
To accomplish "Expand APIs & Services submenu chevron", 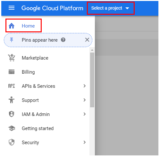I will pyautogui.click(x=85, y=86).
